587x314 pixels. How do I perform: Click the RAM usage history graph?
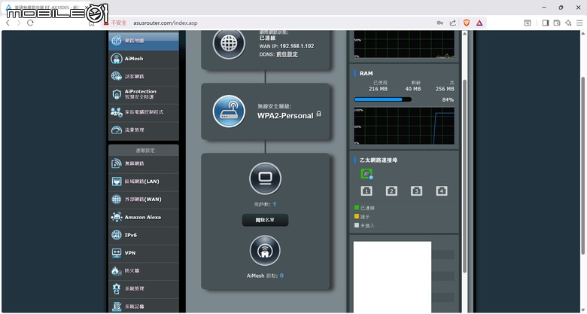tap(404, 126)
